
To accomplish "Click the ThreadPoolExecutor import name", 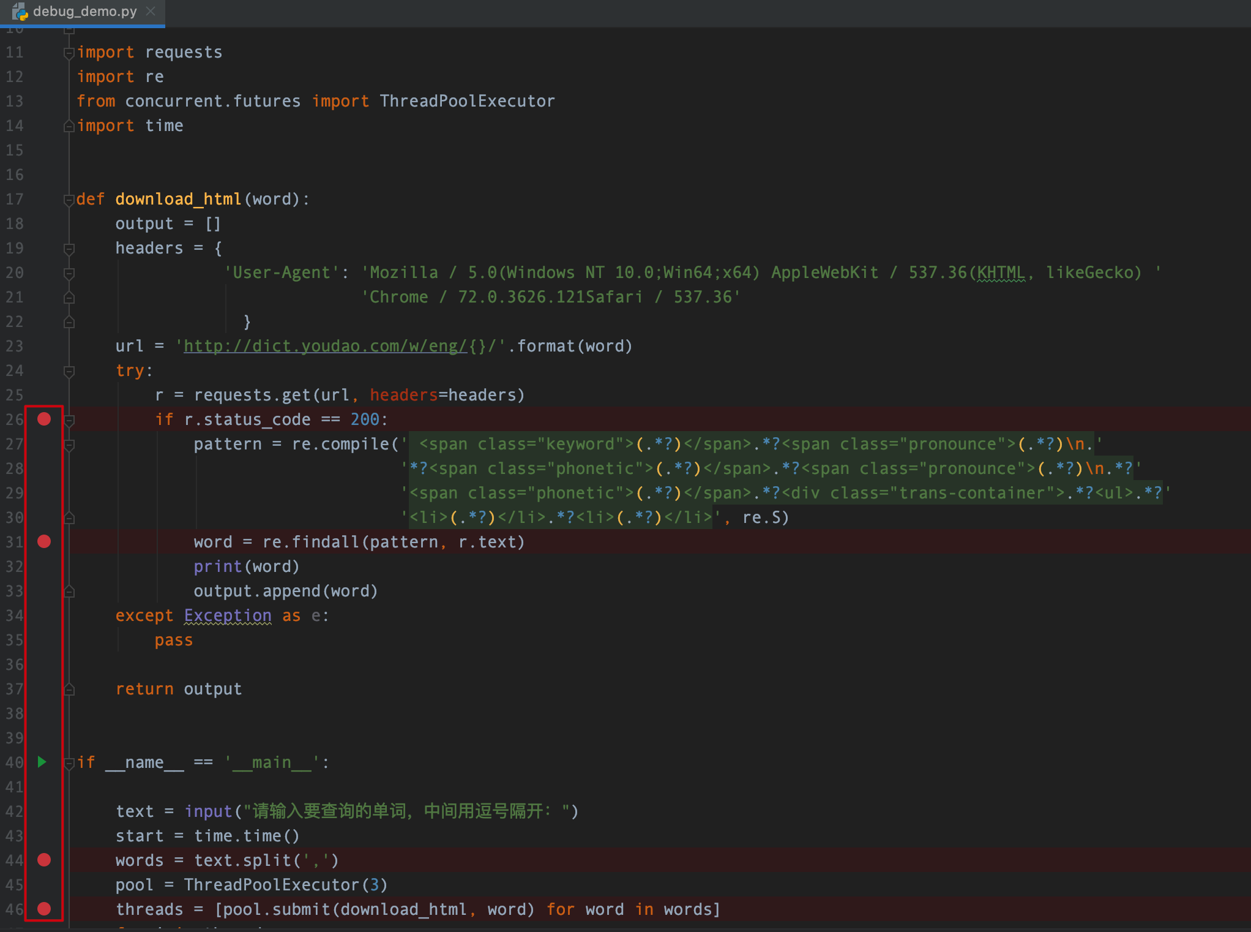I will [x=467, y=101].
